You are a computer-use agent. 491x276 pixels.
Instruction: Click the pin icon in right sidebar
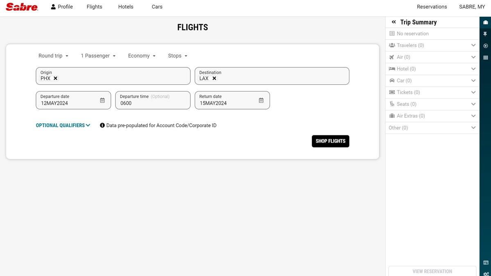[486, 34]
